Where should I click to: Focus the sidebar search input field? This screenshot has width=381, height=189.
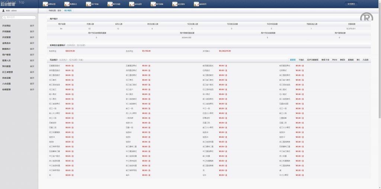click(20, 17)
